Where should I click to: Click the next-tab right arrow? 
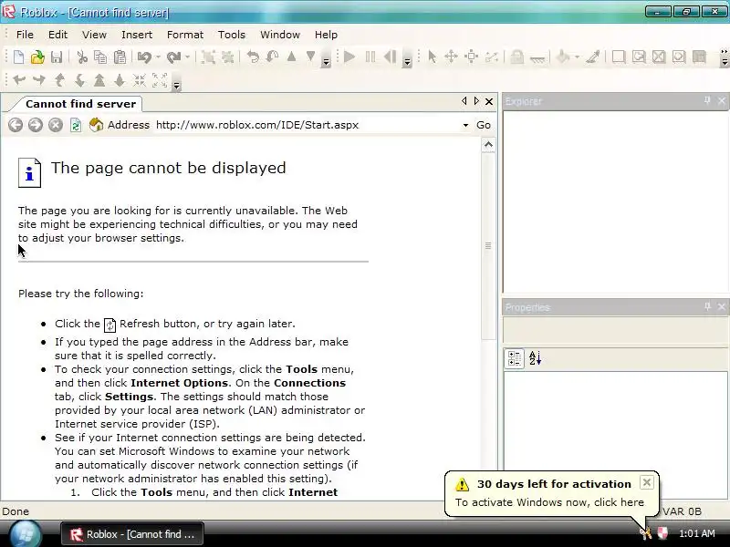pyautogui.click(x=476, y=101)
